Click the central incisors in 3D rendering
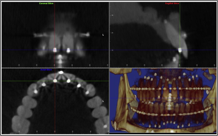Viewport: 218px width, 136px height. [x=169, y=98]
